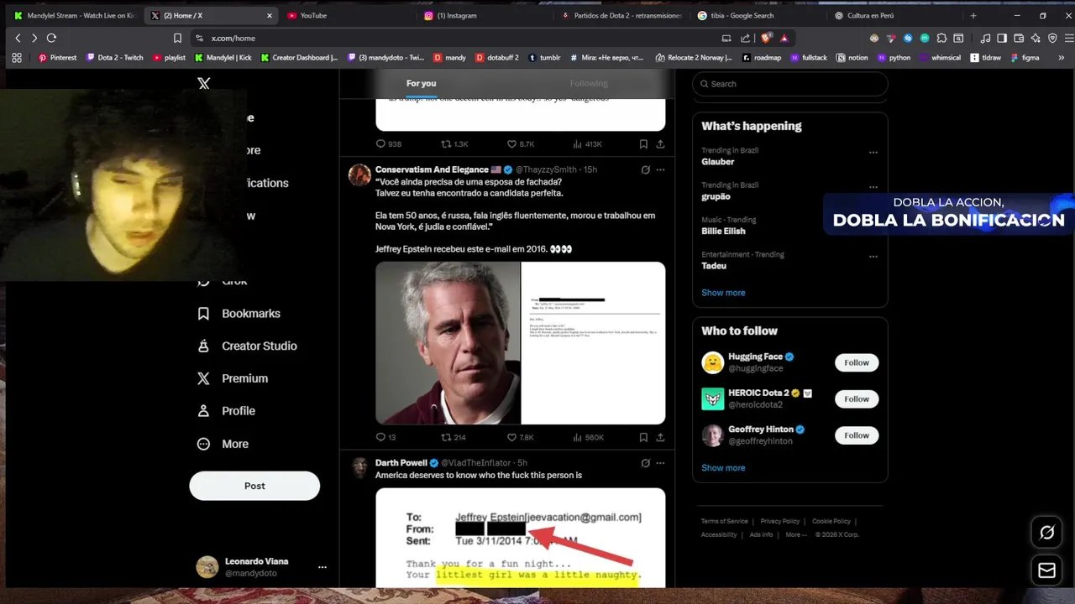
Task: Reply to the post with 938 replies
Action: click(x=388, y=144)
